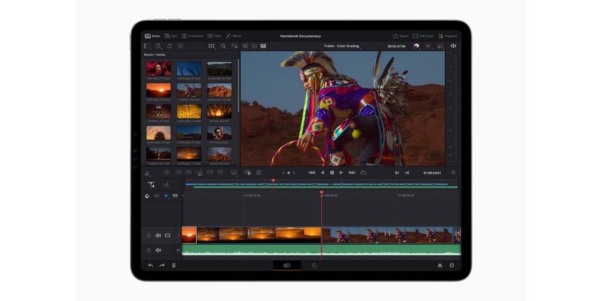Click the undo arrow icon
The image size is (602, 301).
pyautogui.click(x=150, y=265)
